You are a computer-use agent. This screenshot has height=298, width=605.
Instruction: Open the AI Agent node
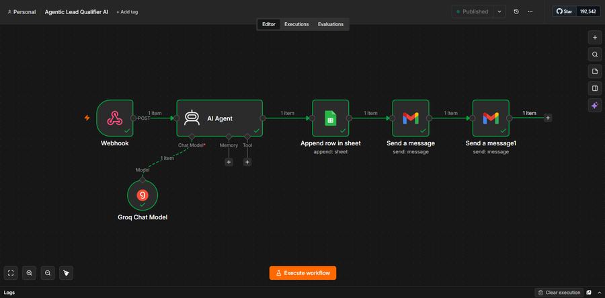pyautogui.click(x=220, y=118)
